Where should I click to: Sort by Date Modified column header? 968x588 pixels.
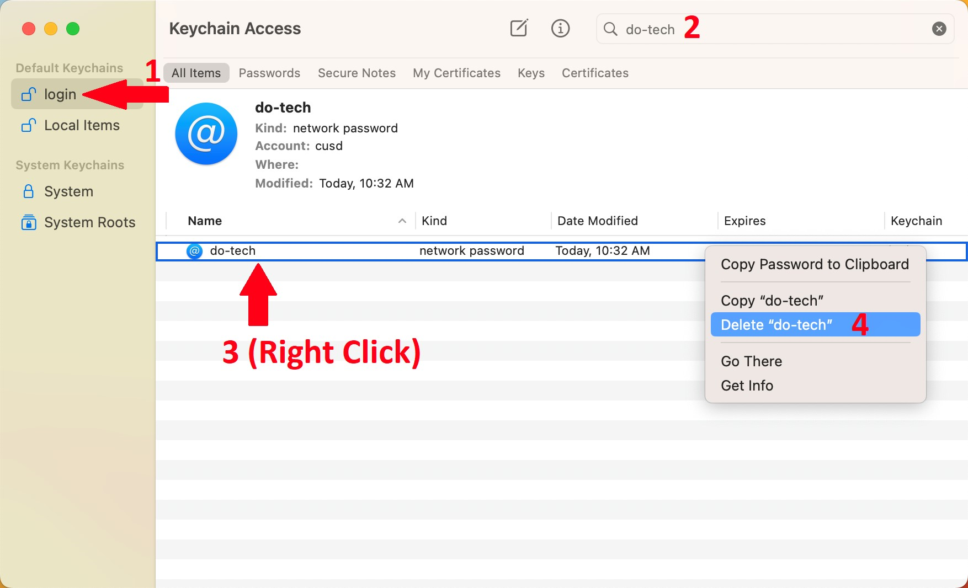pyautogui.click(x=598, y=221)
